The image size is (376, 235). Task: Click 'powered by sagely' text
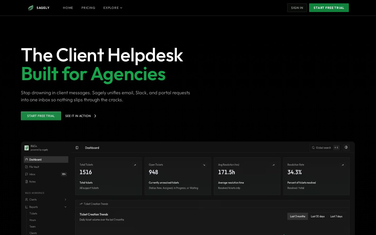pyautogui.click(x=39, y=150)
